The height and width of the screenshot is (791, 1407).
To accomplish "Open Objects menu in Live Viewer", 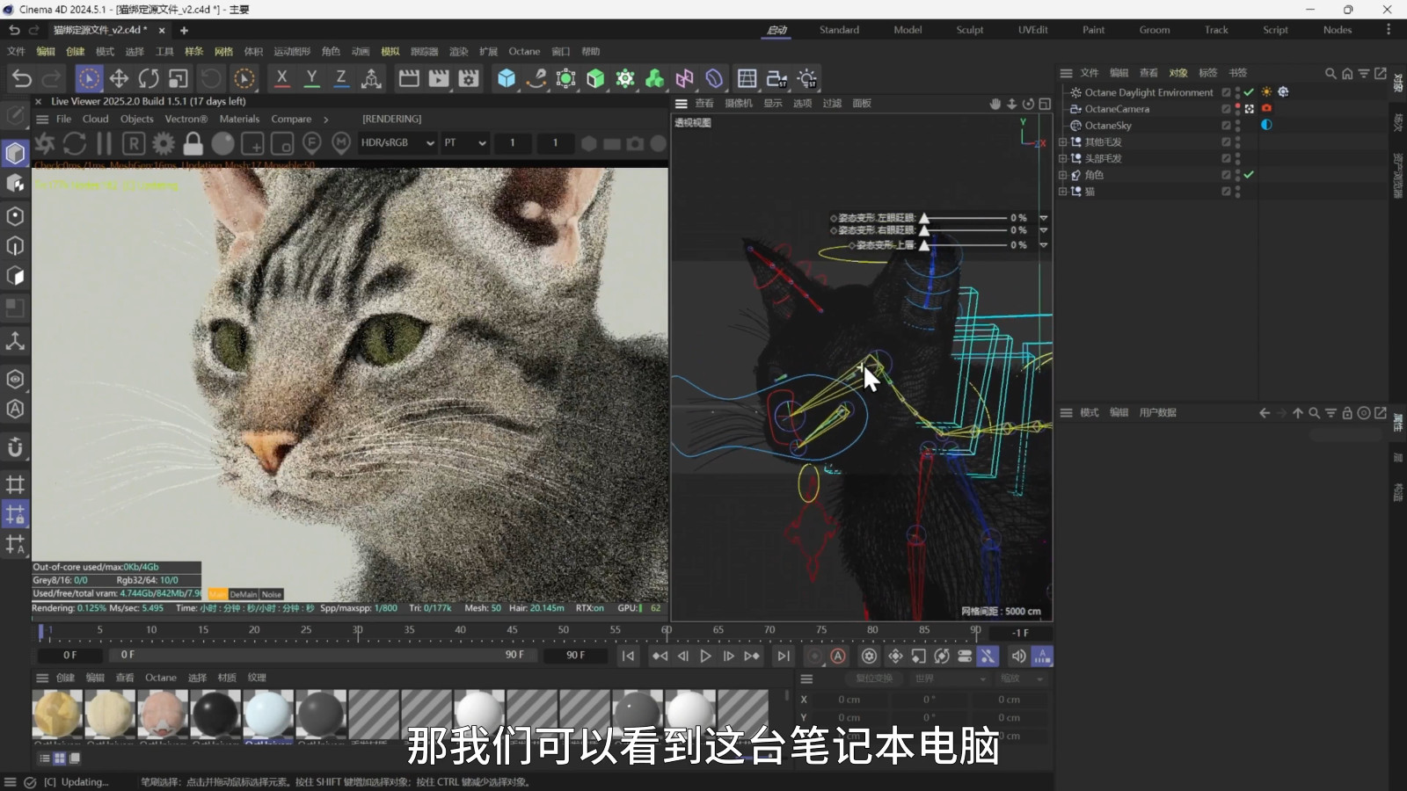I will [136, 119].
